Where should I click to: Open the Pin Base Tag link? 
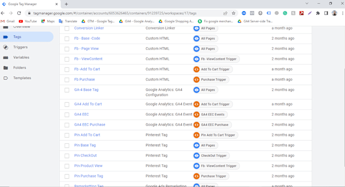(85, 145)
